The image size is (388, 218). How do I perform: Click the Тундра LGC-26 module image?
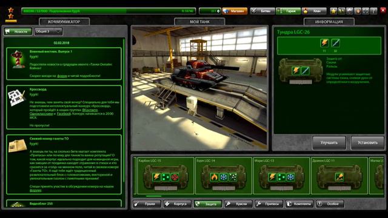(301, 71)
